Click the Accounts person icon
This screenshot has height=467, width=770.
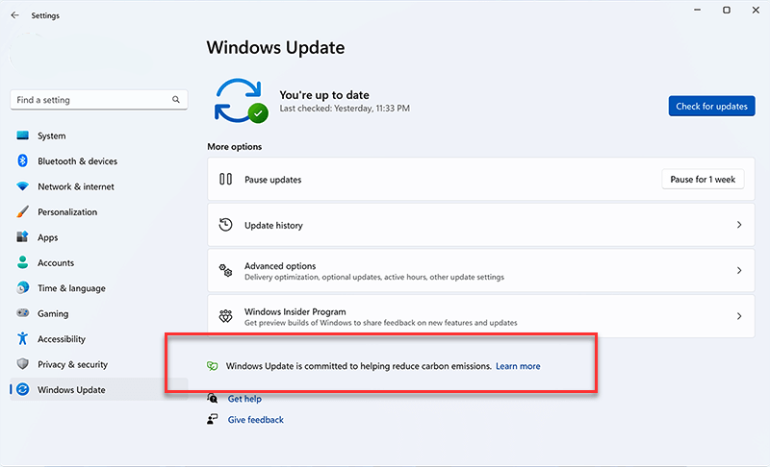[x=22, y=262]
